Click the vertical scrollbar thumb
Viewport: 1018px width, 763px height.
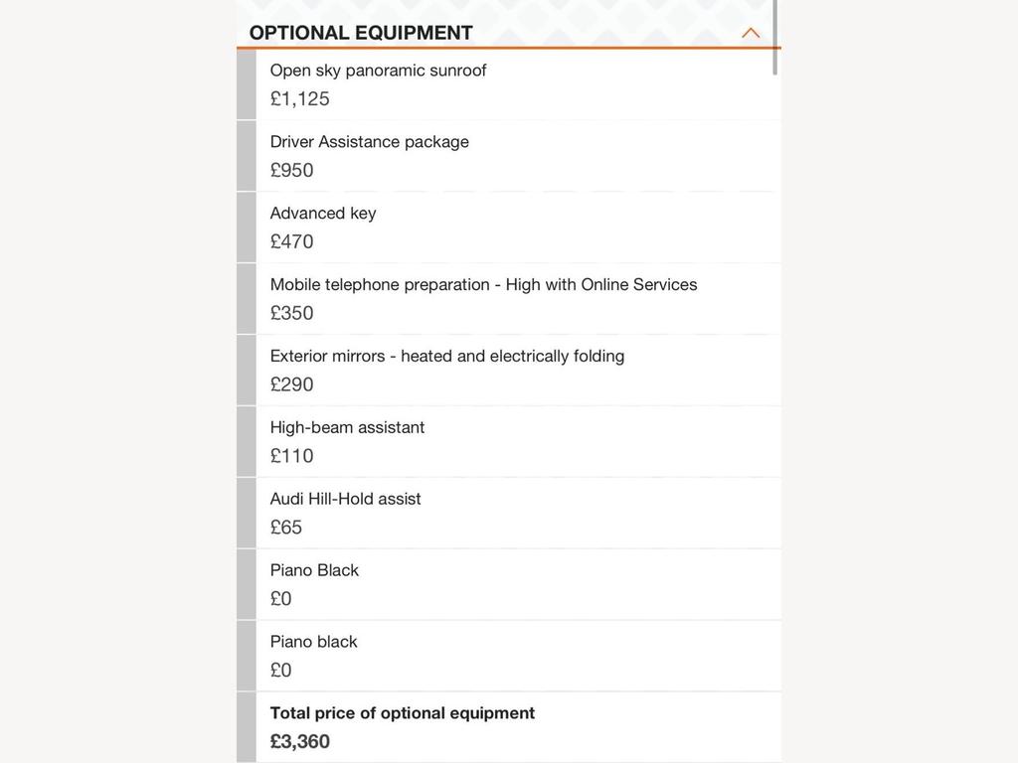[775, 38]
